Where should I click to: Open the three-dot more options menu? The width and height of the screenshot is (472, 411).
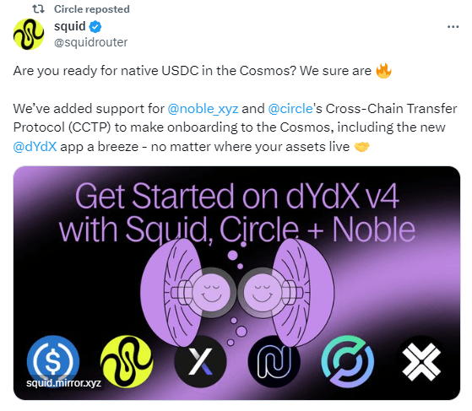(x=453, y=27)
